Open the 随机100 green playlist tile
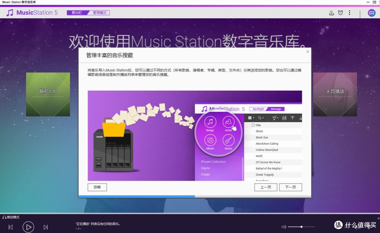 tap(48, 95)
